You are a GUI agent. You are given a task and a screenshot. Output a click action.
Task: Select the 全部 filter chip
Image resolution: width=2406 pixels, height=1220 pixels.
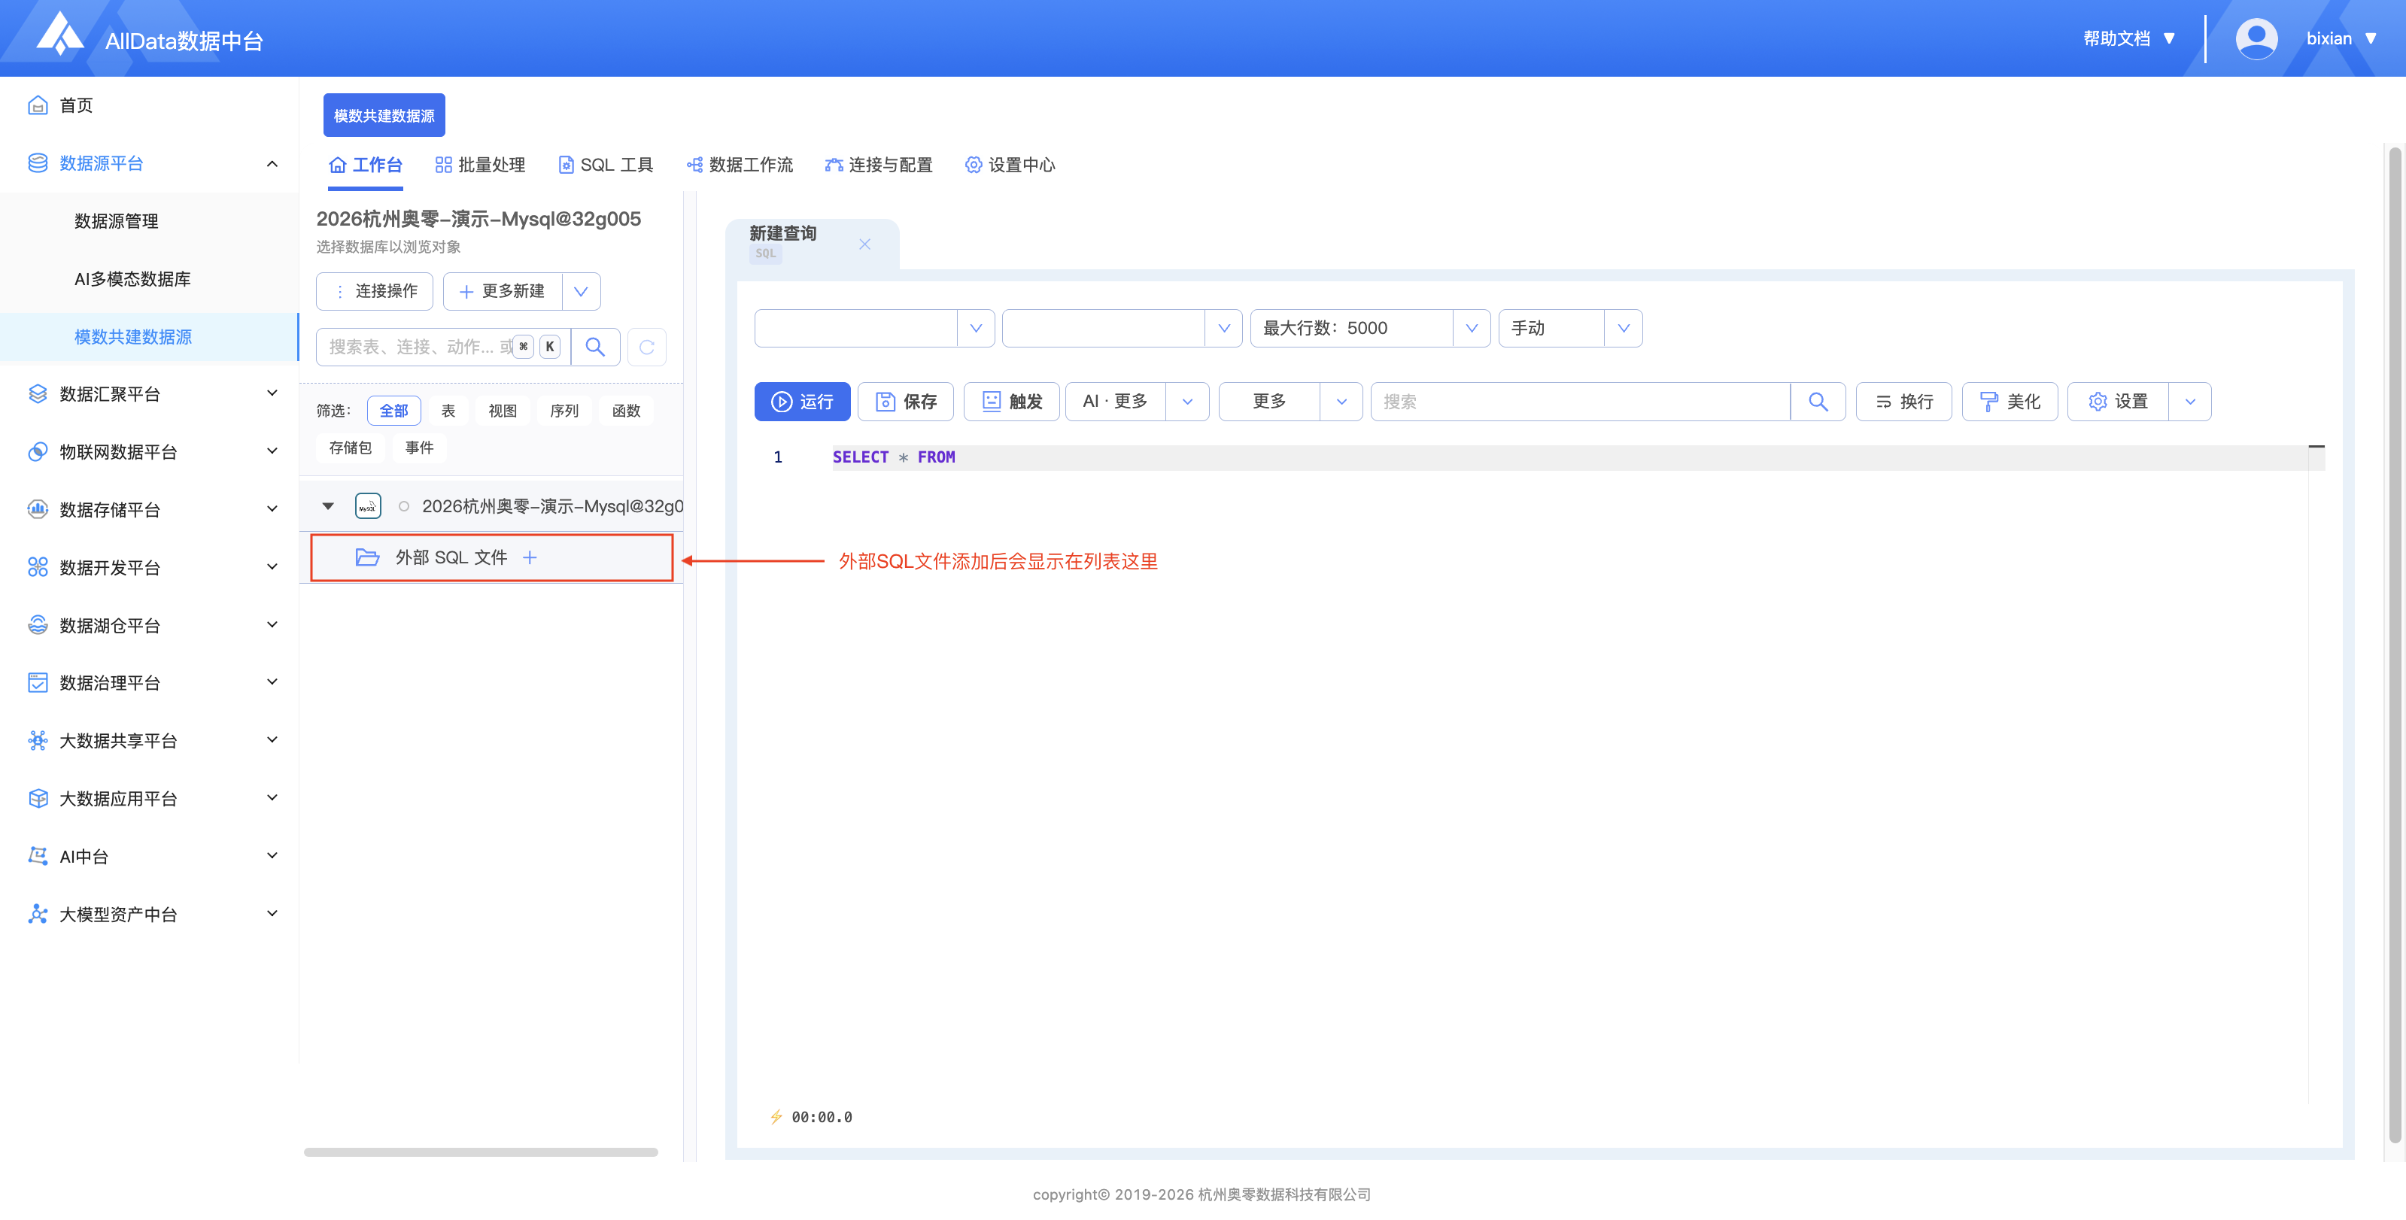point(393,411)
